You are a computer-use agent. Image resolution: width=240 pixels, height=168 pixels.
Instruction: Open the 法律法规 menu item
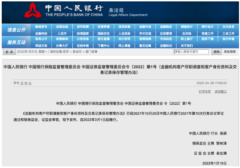click(x=62, y=27)
